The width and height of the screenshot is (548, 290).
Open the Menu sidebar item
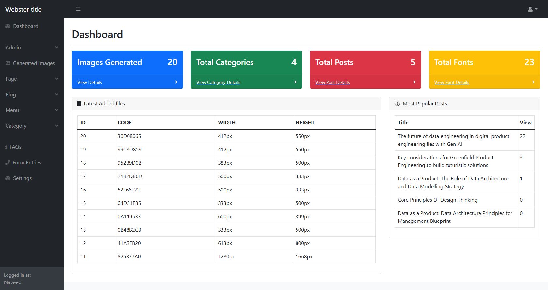click(32, 110)
